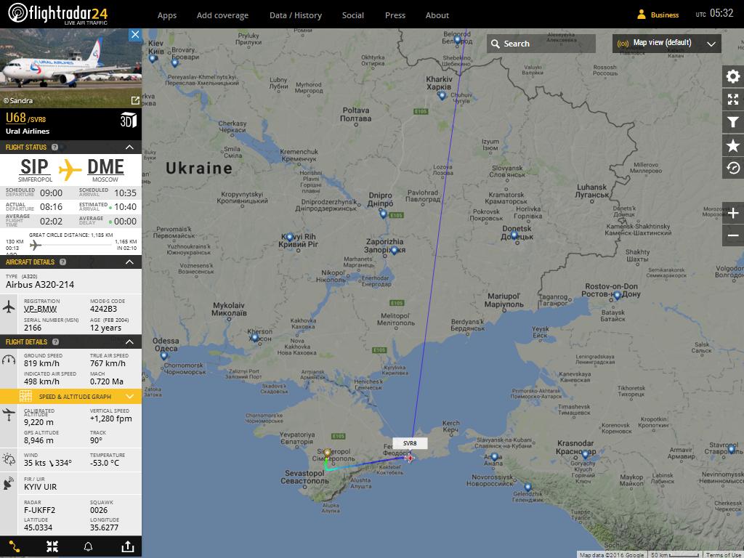Toggle follow aircraft center icon
The width and height of the screenshot is (744, 558).
[x=52, y=546]
